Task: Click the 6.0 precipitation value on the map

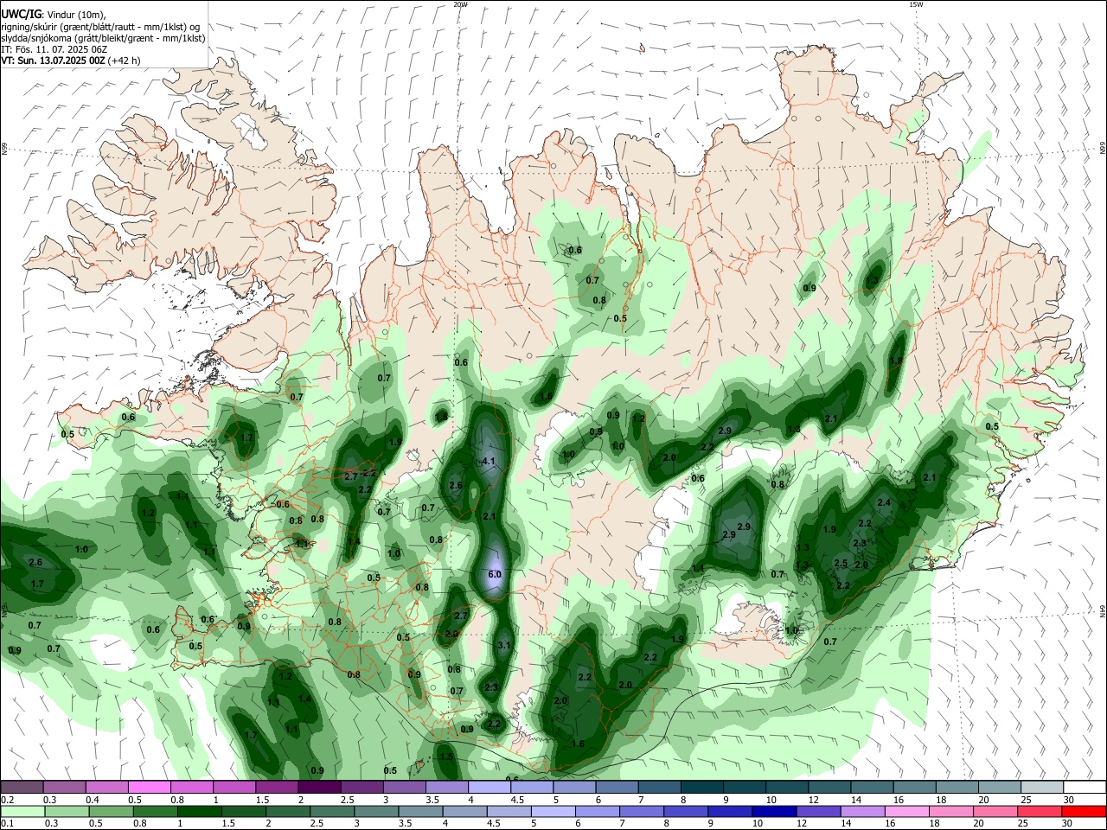Action: coord(495,574)
